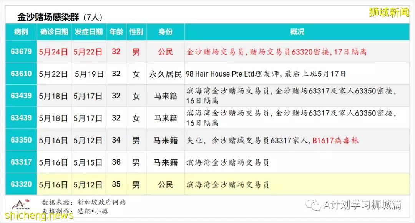The image size is (415, 223).
Task: Click onset date 5月22日 in row 63679
Action: click(x=88, y=52)
